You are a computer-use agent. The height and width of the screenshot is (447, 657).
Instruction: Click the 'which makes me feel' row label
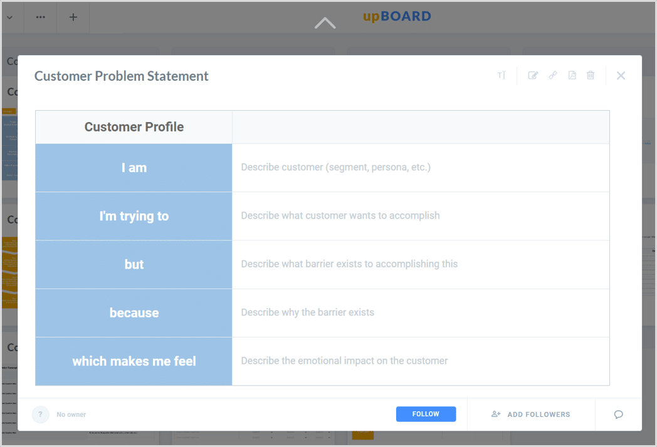point(134,361)
